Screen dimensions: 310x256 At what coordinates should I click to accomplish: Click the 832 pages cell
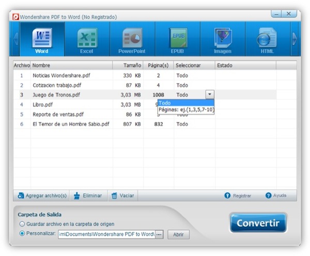click(159, 124)
